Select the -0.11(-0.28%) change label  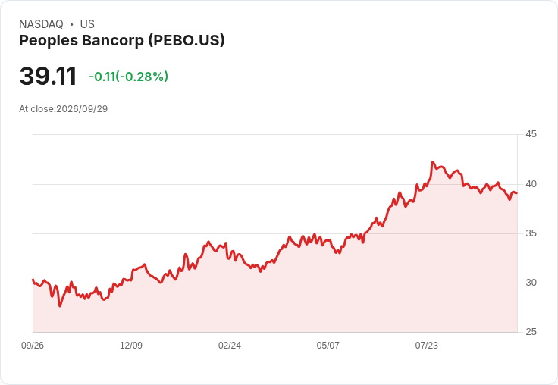point(128,77)
